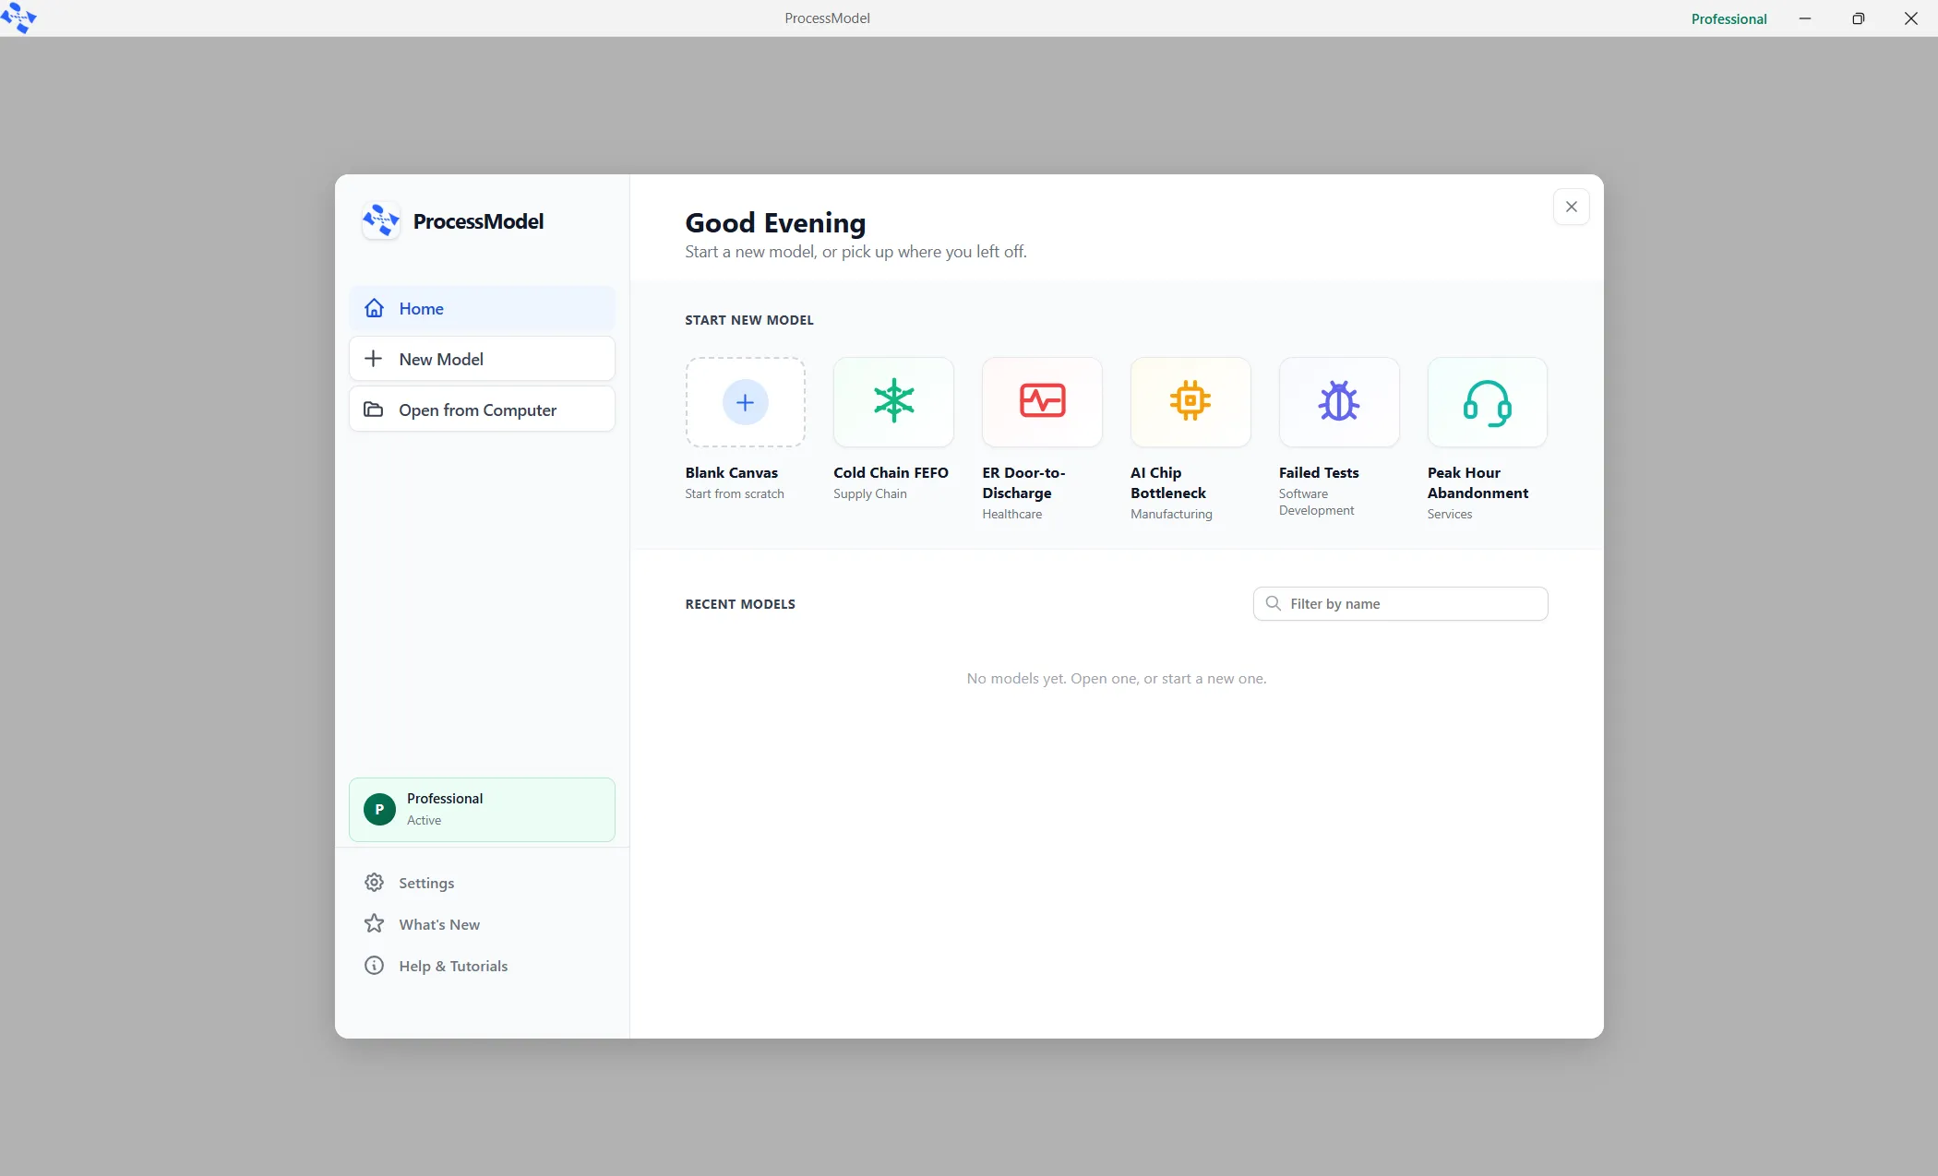Click the ProcessModel app icon in title bar
Viewport: 1938px width, 1176px height.
click(18, 18)
